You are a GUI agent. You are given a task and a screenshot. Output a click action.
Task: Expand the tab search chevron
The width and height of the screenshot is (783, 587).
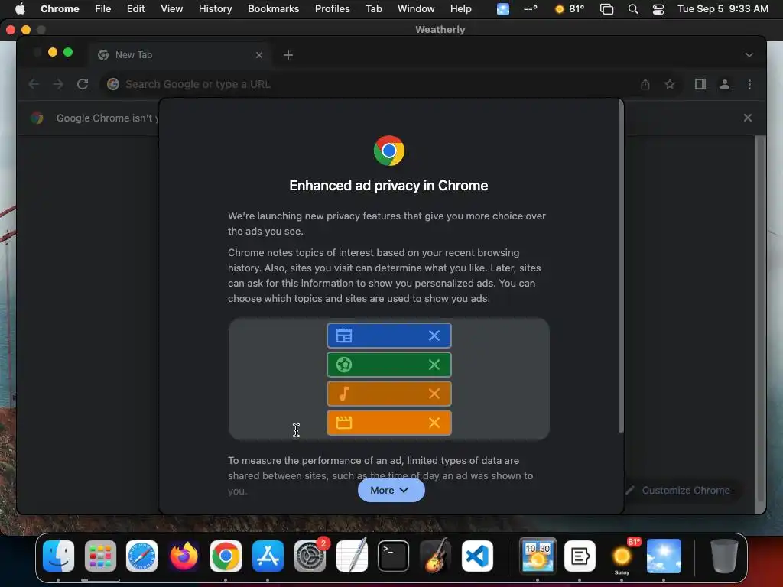[x=749, y=55]
